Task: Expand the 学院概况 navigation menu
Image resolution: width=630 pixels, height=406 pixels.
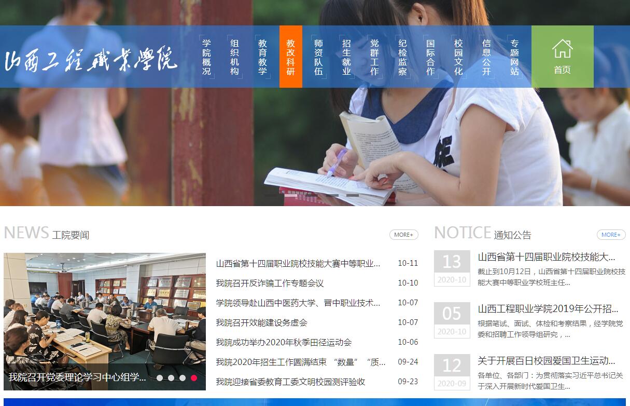Action: [x=207, y=57]
